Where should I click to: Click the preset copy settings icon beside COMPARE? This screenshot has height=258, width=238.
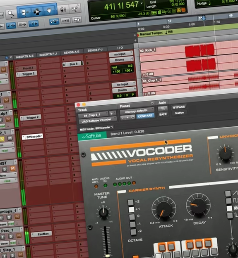pos(132,117)
